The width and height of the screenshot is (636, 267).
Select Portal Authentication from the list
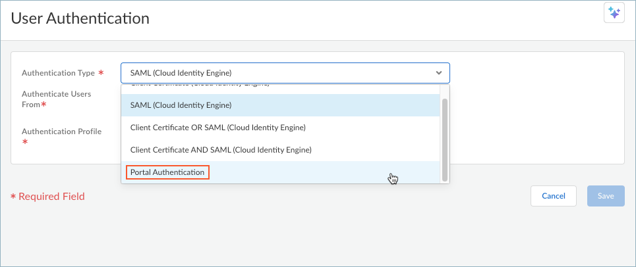point(168,172)
